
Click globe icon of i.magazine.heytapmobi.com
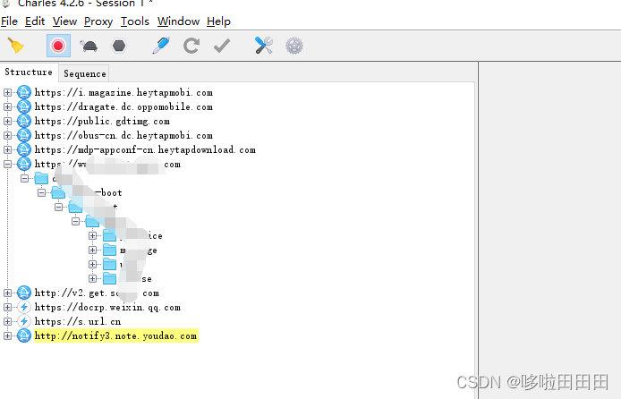pos(24,92)
